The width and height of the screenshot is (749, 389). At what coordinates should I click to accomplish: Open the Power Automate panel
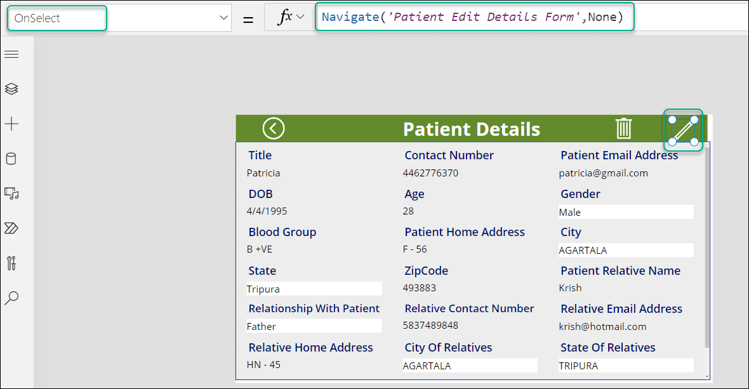pyautogui.click(x=11, y=228)
